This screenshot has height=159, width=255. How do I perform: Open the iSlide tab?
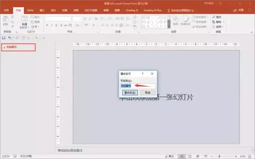pos(30,10)
